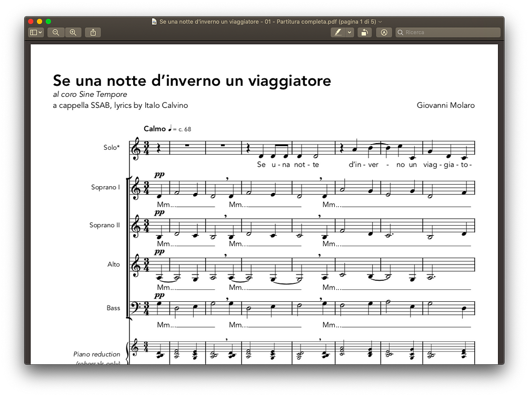Show the Markup toolbar

coord(384,33)
